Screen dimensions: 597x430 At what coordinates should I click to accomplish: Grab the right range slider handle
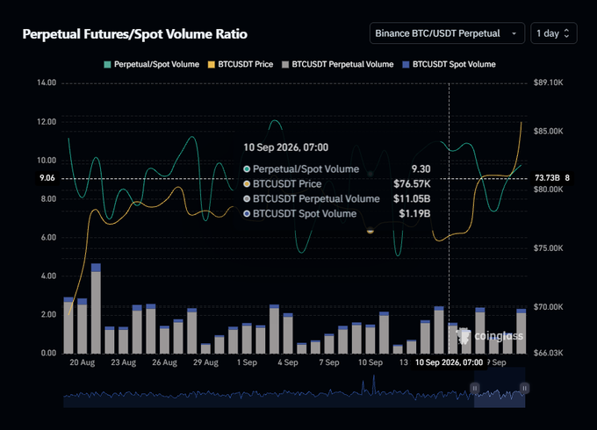525,388
